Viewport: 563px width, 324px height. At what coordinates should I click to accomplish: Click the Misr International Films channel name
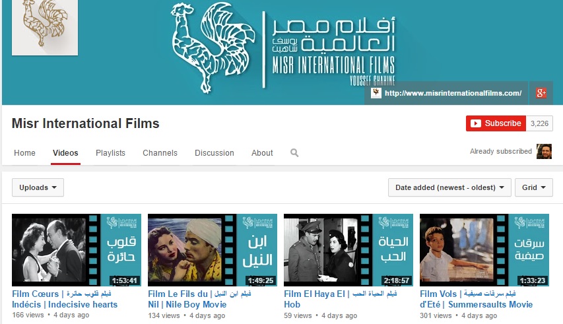pyautogui.click(x=85, y=123)
